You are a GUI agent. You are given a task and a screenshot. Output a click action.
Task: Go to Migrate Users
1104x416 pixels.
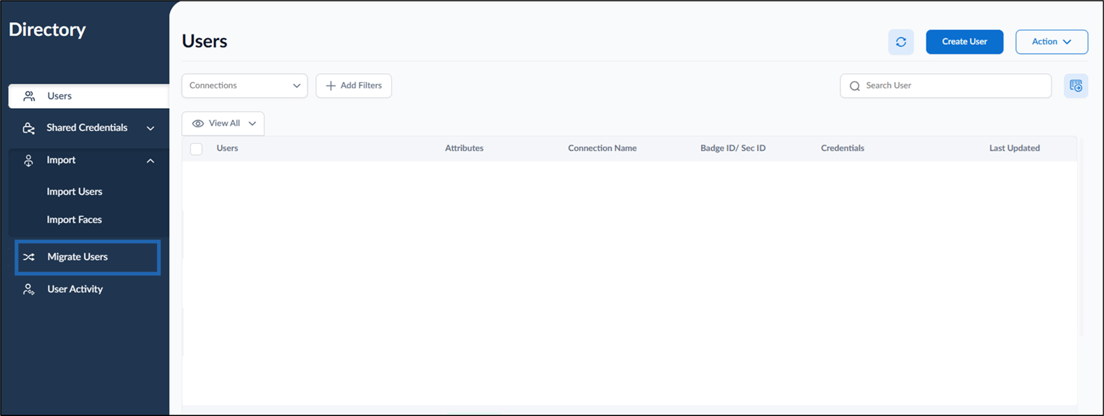[88, 257]
